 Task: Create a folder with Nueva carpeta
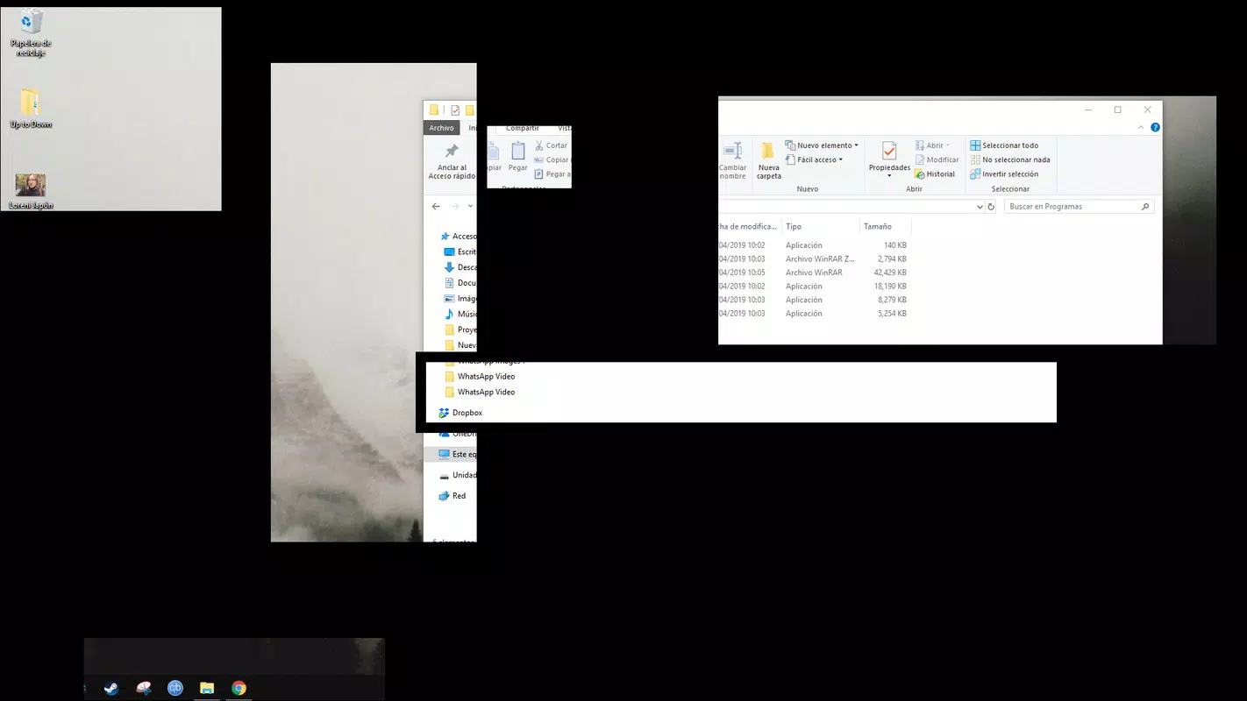click(768, 160)
